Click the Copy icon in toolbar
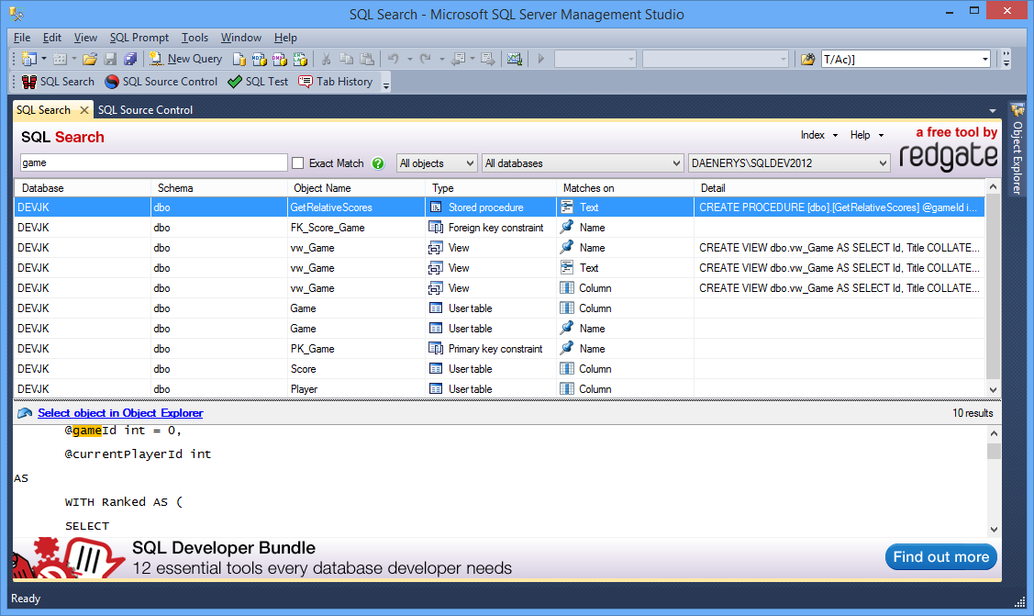Screen dimensions: 1034x616 pyautogui.click(x=346, y=60)
